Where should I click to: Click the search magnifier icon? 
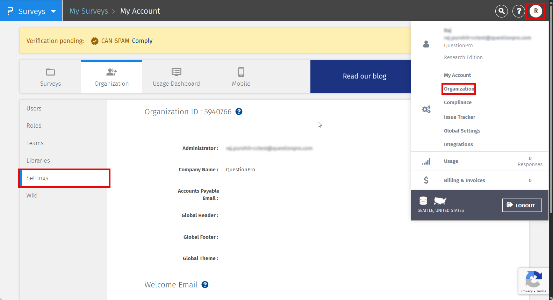click(501, 11)
